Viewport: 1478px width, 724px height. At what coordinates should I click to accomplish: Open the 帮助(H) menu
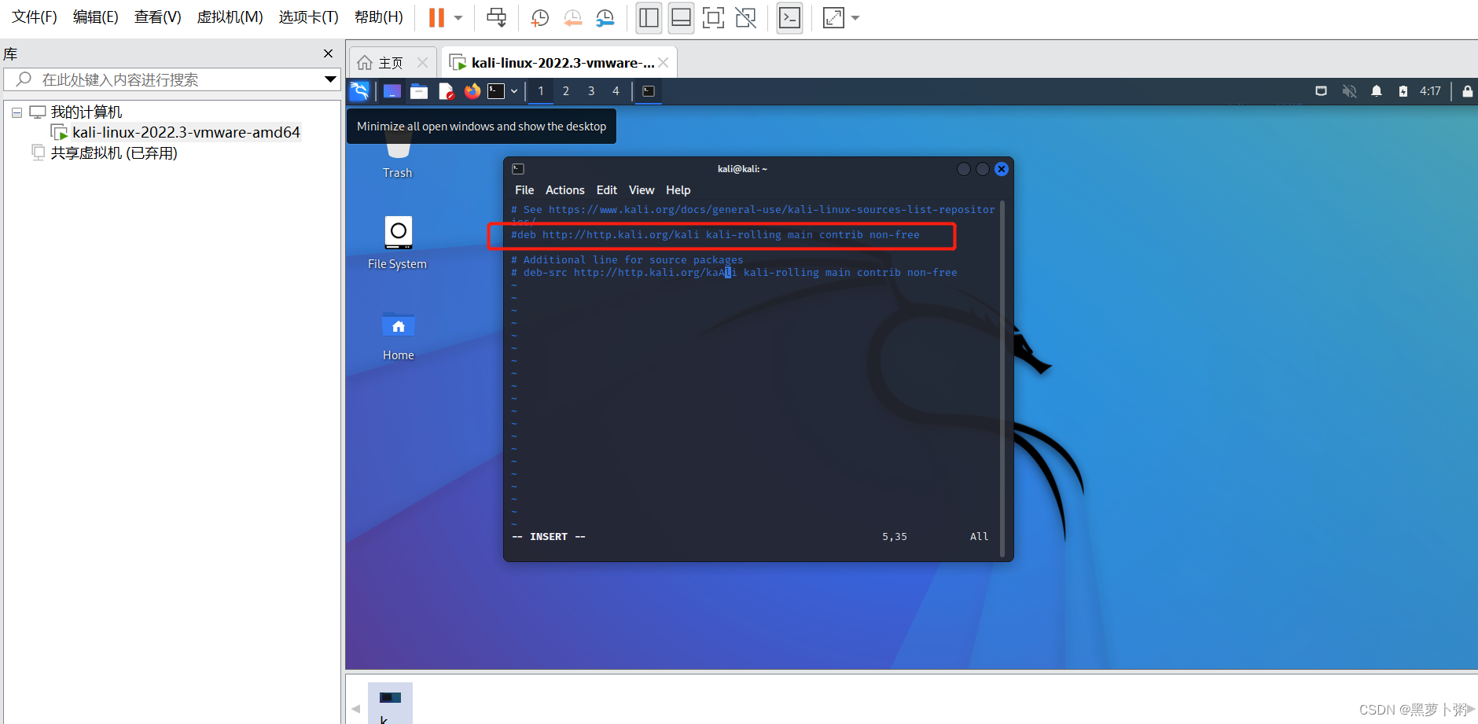pos(379,17)
